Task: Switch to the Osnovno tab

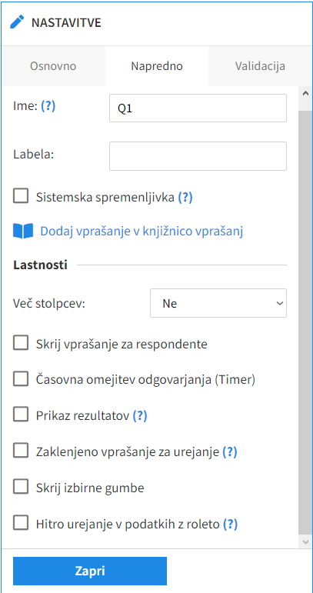Action: (x=53, y=66)
